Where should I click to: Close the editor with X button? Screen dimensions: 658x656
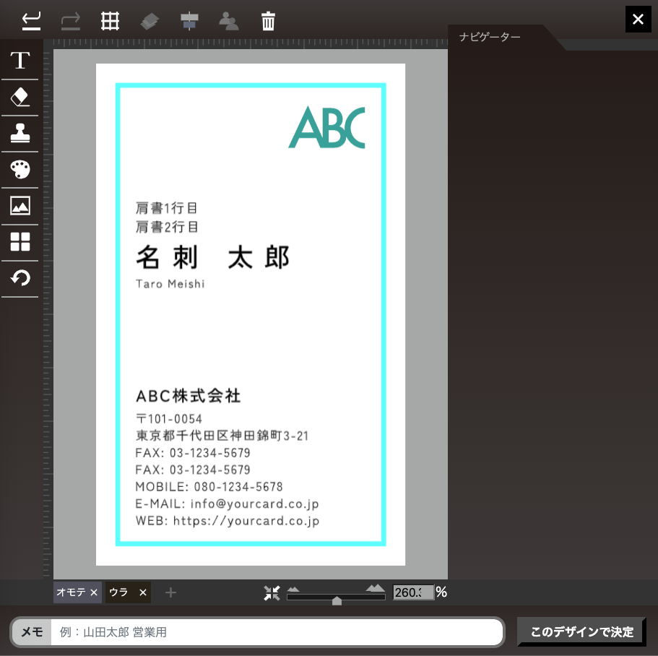[638, 19]
